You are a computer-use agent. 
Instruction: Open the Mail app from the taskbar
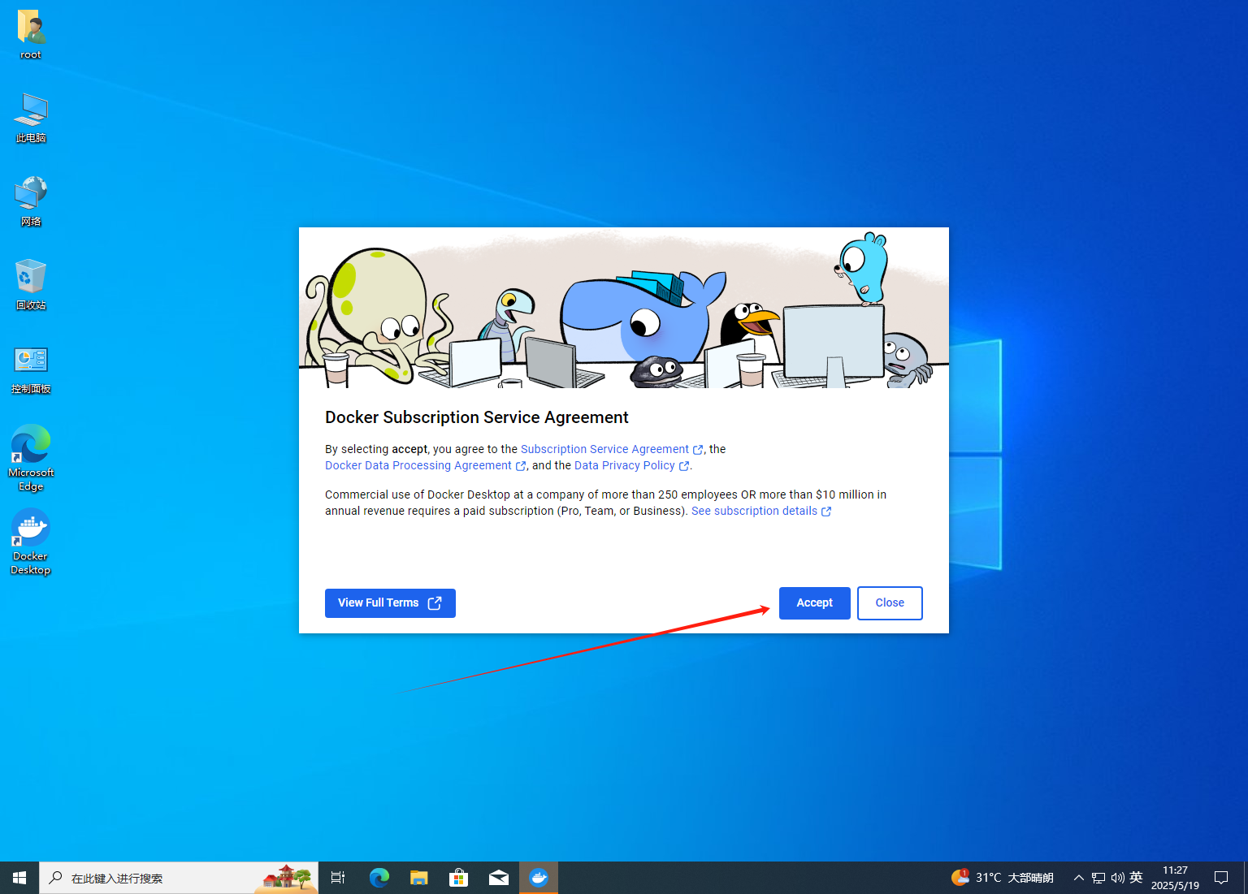pos(498,878)
